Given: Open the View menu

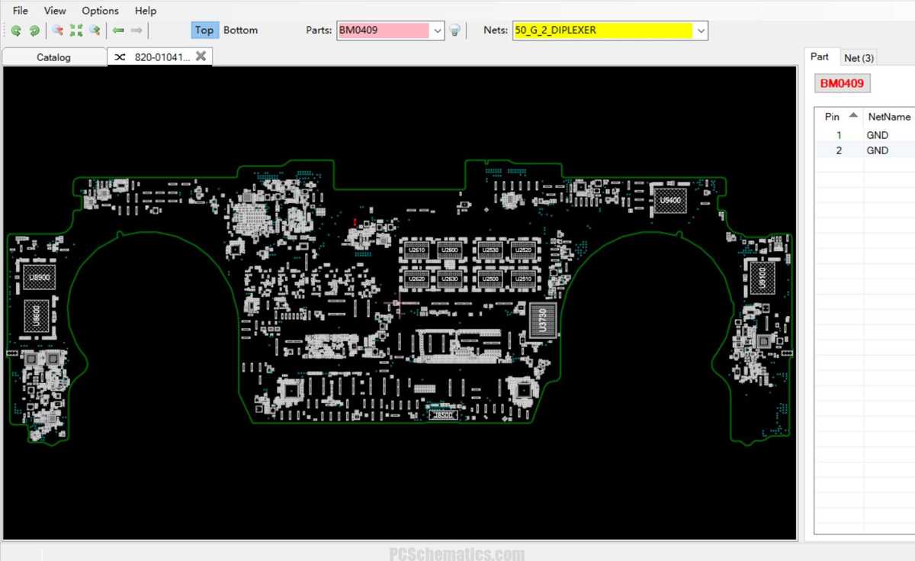Looking at the screenshot, I should point(55,11).
